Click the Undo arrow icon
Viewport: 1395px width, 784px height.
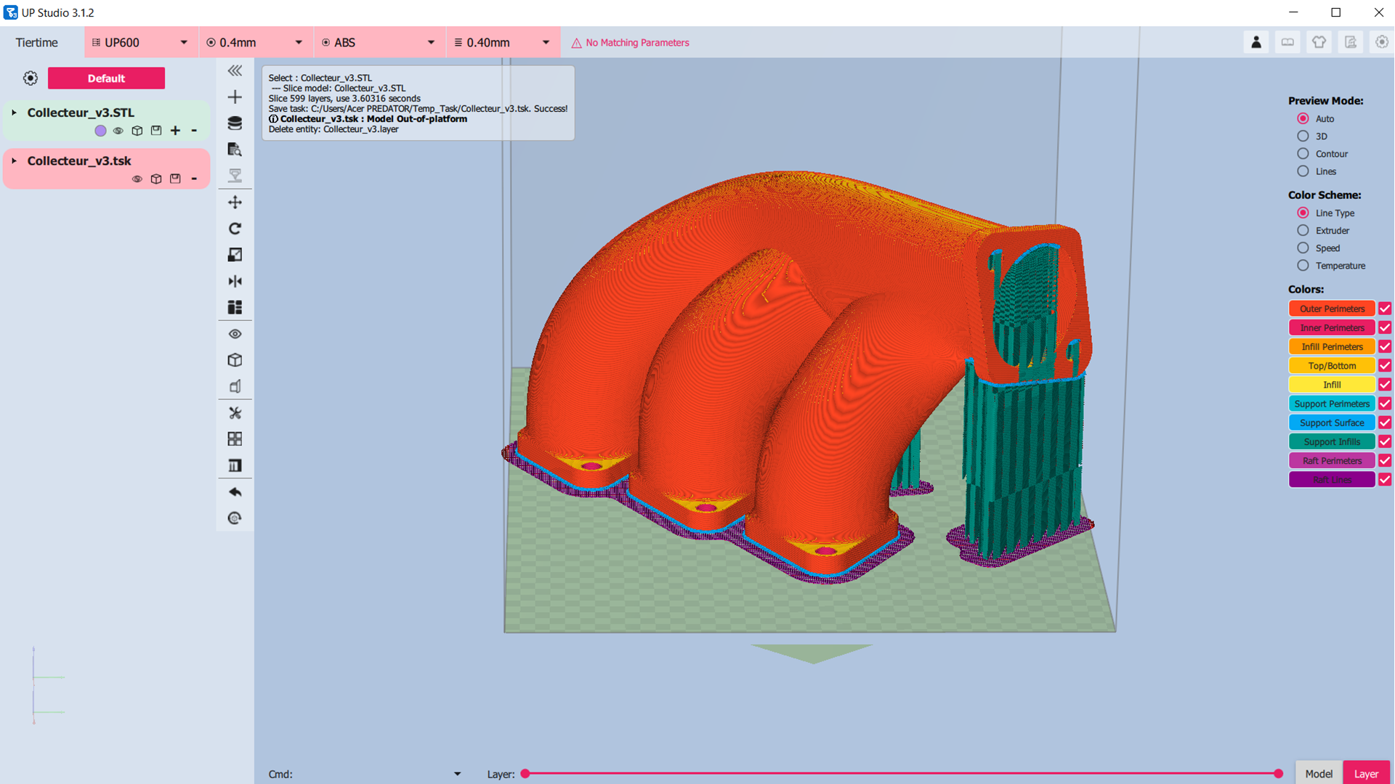(235, 492)
